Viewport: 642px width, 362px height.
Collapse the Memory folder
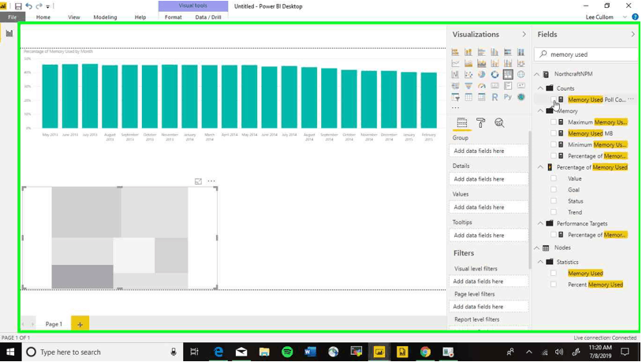pos(540,111)
